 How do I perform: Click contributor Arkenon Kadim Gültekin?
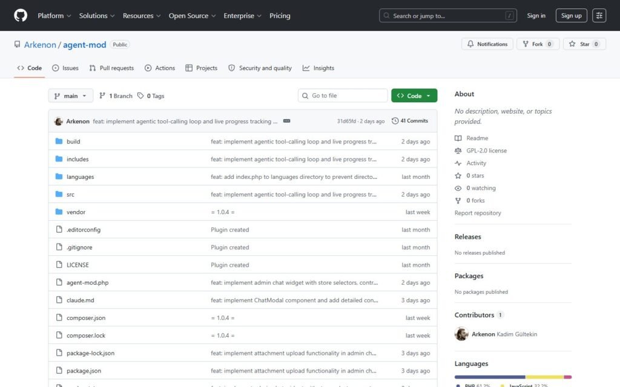click(496, 334)
